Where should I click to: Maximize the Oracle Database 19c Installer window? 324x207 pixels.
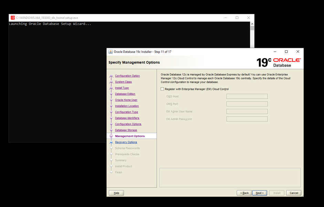(x=286, y=52)
